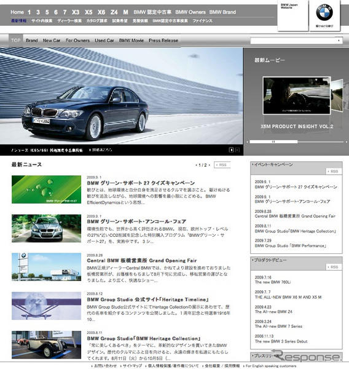
Task: Open BMW グリーン・サポート 27 クイズキャンペーン headline
Action: (x=141, y=183)
